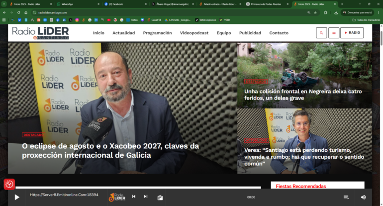
Task: Click the red accessibility widget icon
Action: pyautogui.click(x=9, y=184)
